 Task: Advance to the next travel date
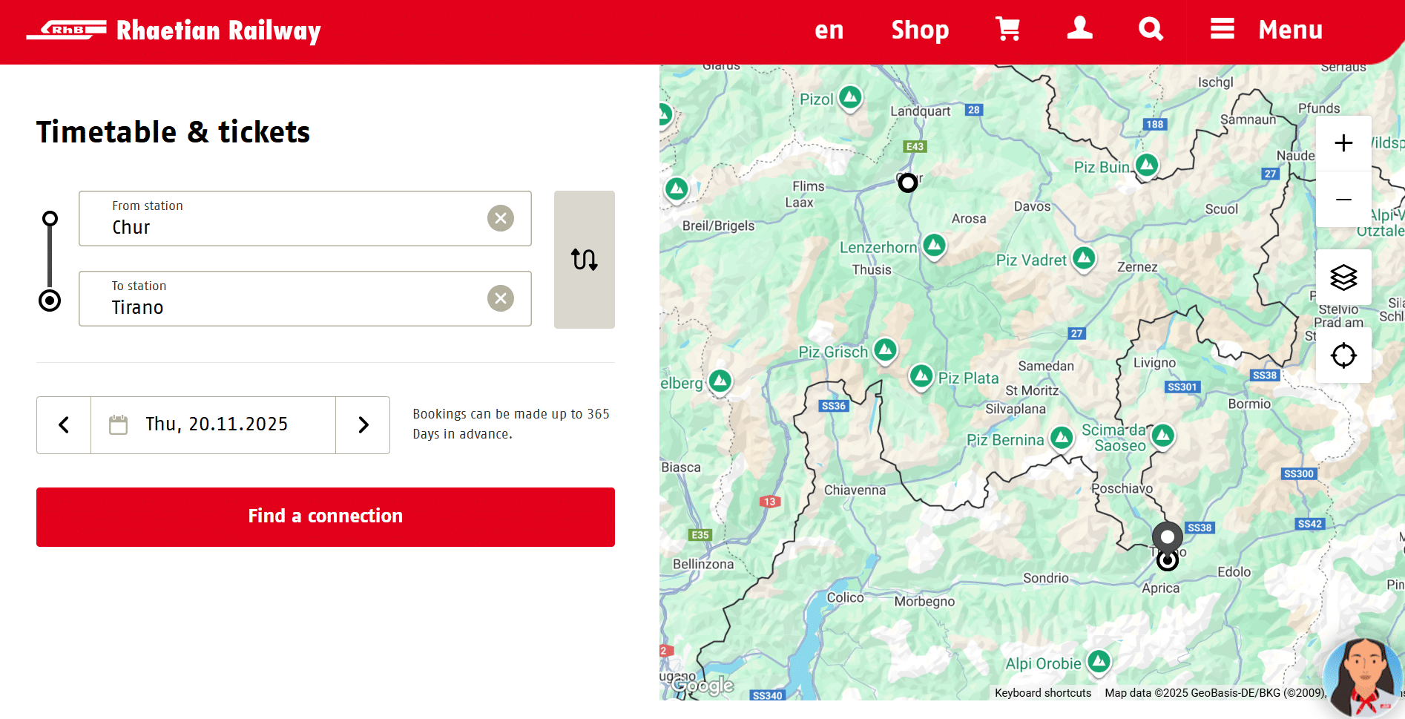(x=363, y=425)
